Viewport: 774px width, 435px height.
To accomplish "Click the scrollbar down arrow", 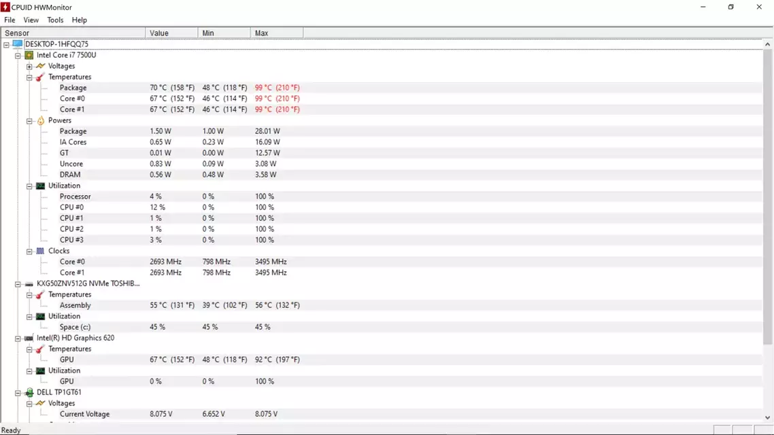I will [768, 417].
